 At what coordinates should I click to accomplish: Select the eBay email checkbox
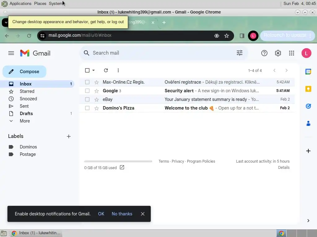coord(87,99)
